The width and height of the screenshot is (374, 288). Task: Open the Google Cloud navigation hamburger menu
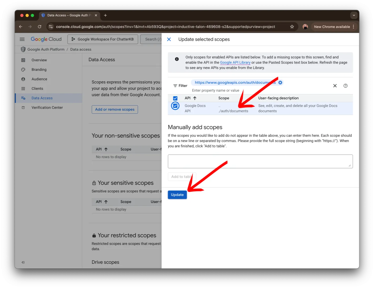point(22,39)
